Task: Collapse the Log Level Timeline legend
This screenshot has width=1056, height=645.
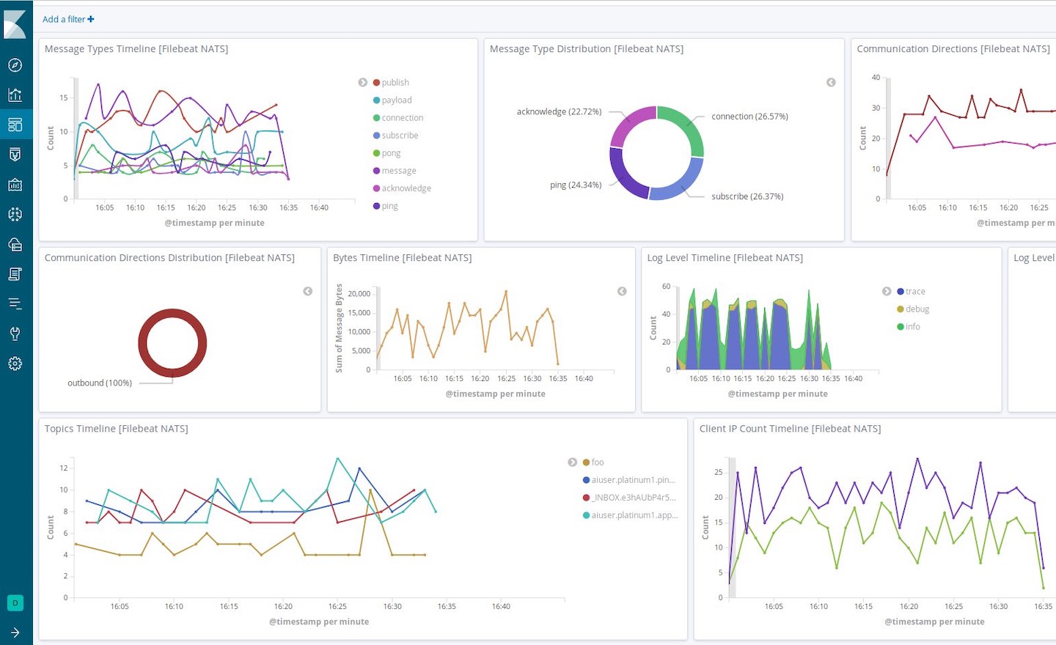Action: point(887,291)
